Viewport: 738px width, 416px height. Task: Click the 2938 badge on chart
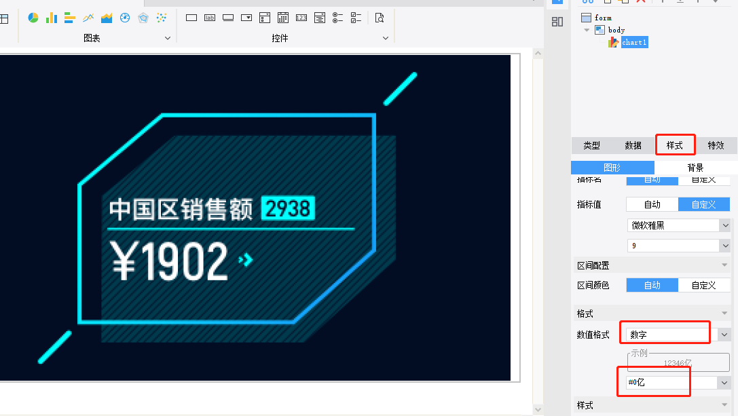288,208
